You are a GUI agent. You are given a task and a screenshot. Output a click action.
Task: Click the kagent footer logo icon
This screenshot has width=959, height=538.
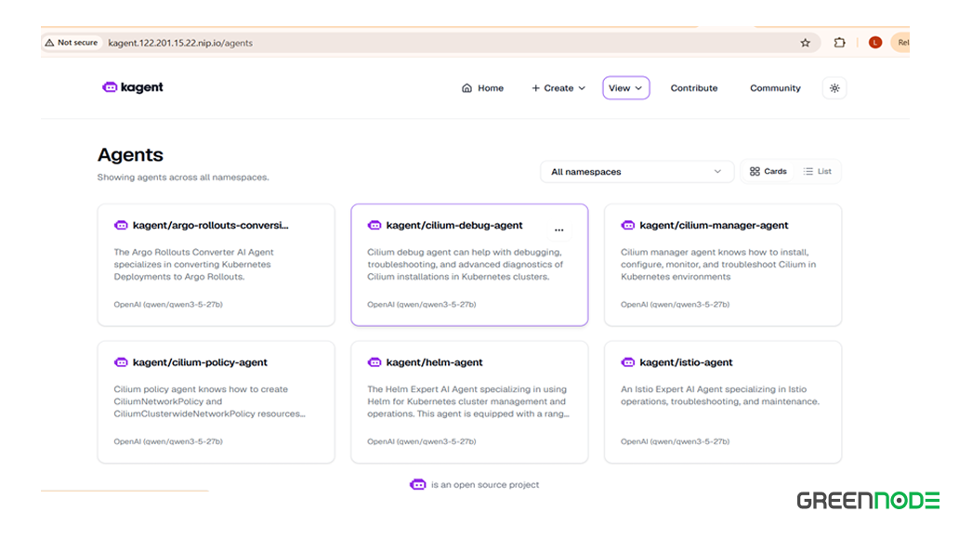point(418,484)
